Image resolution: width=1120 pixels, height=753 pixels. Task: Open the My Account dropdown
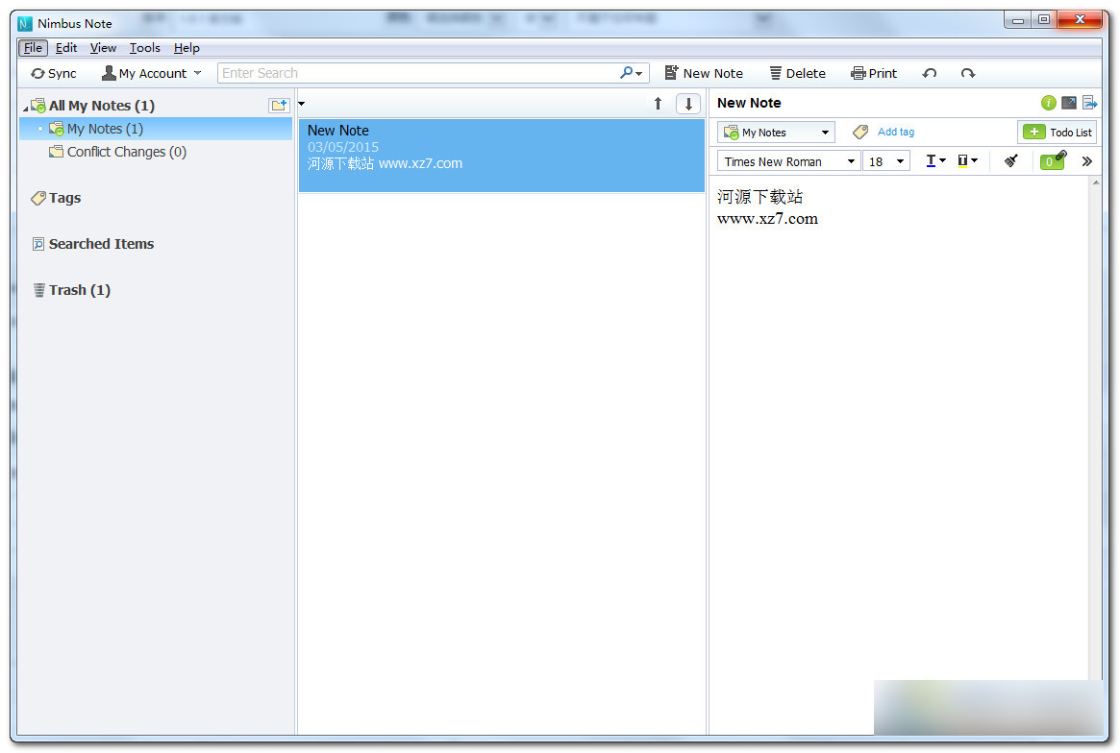point(152,73)
